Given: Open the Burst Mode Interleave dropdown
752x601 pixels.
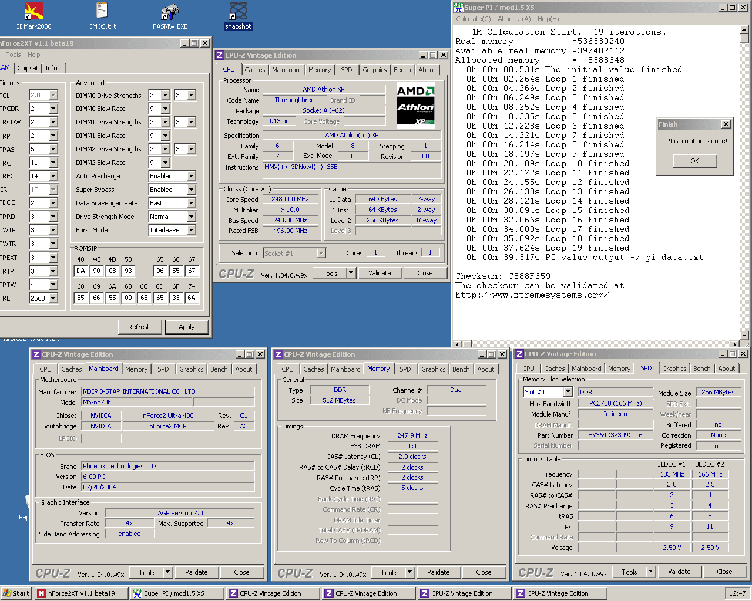Looking at the screenshot, I should pos(191,230).
